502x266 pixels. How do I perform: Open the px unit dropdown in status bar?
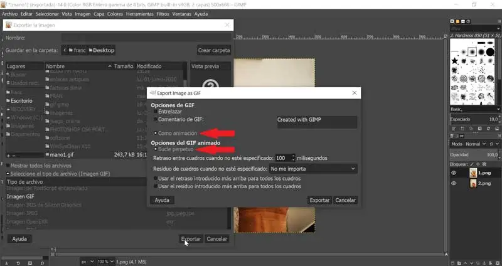[87, 262]
